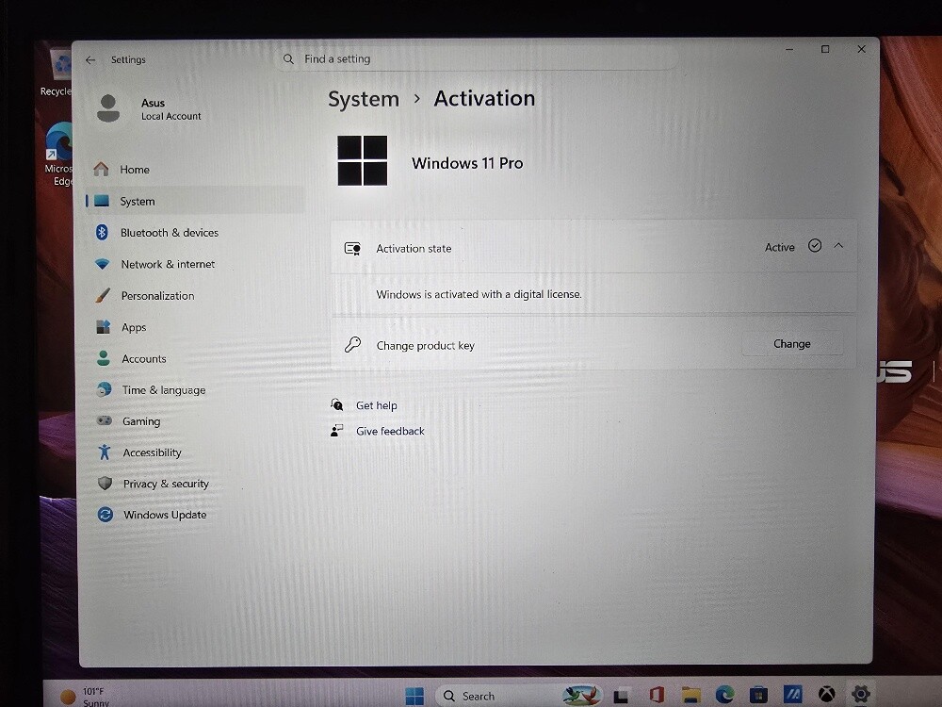Image resolution: width=942 pixels, height=707 pixels.
Task: Open the weather widget showing 101°F Sunny
Action: (x=86, y=697)
